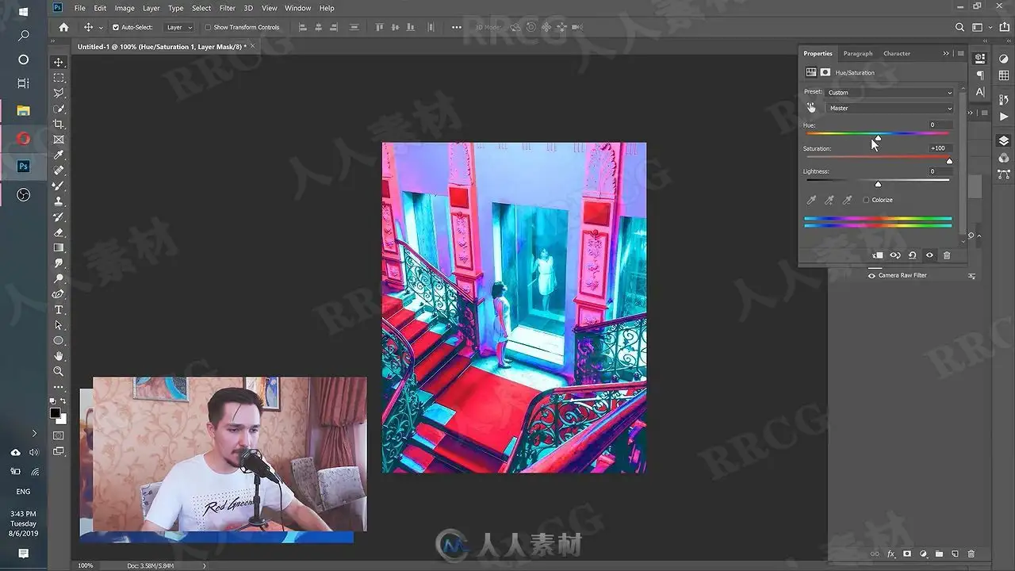This screenshot has width=1015, height=571.
Task: Select the Gradient tool
Action: pyautogui.click(x=59, y=247)
